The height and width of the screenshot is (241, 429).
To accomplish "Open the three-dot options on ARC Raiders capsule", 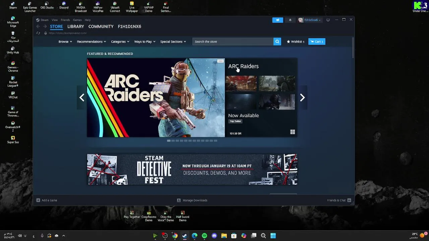I will pos(220,61).
